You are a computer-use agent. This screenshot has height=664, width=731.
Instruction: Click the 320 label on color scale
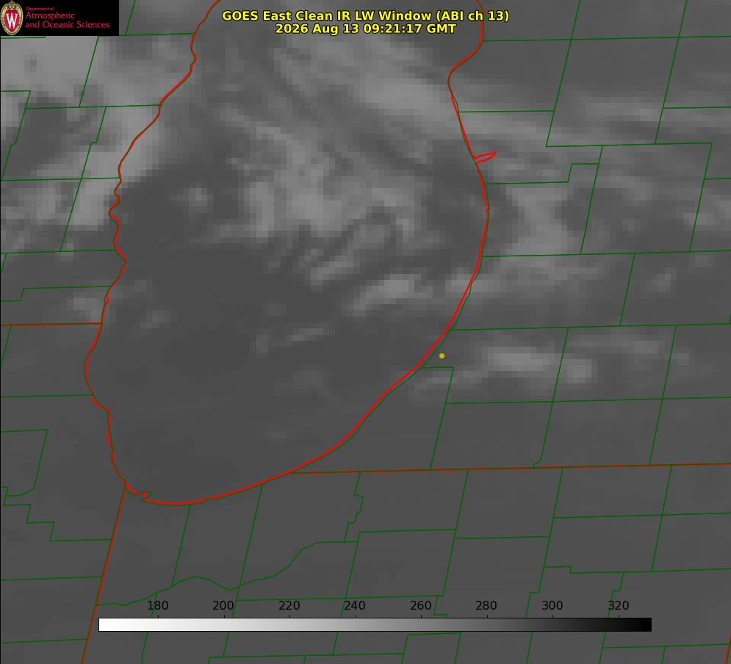point(618,605)
